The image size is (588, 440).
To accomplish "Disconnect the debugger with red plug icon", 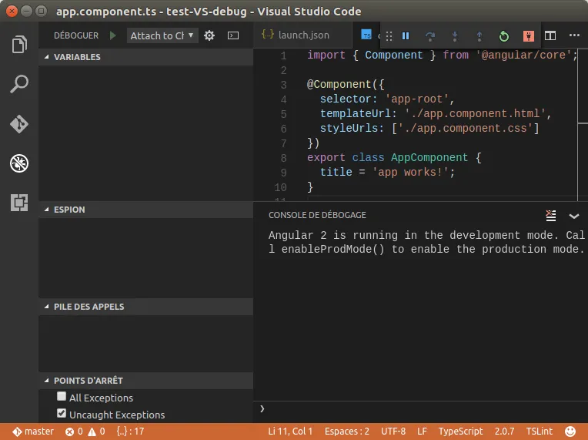I will click(529, 36).
